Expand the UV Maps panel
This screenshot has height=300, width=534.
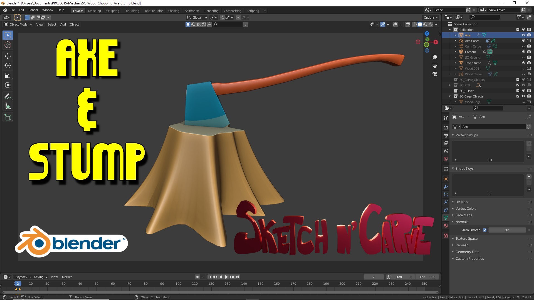462,202
